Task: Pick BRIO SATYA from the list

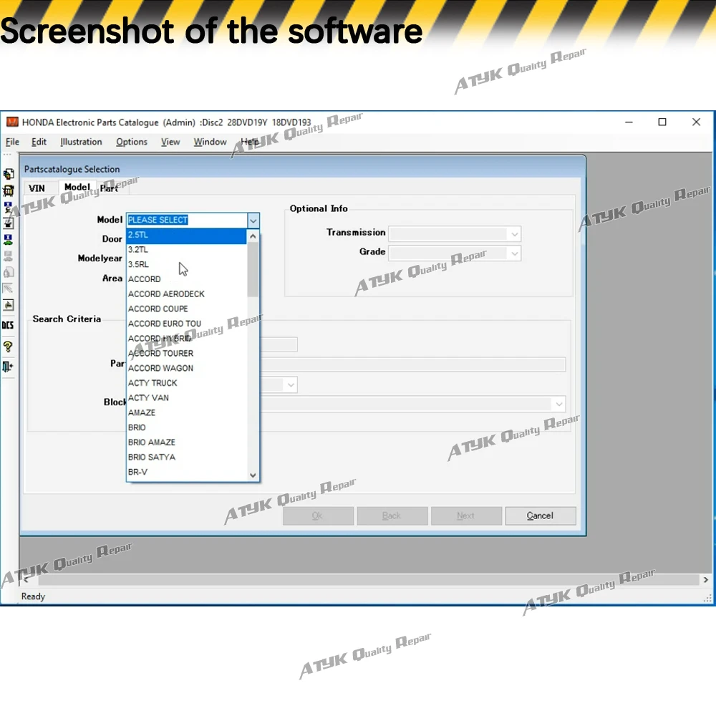Action: tap(186, 458)
